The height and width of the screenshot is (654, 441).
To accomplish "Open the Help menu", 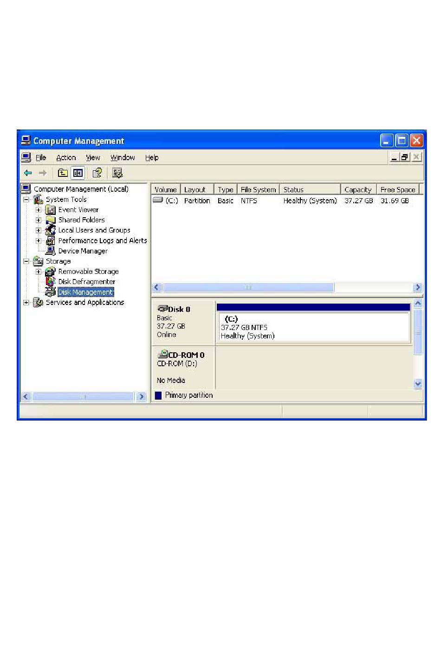I will click(x=152, y=158).
